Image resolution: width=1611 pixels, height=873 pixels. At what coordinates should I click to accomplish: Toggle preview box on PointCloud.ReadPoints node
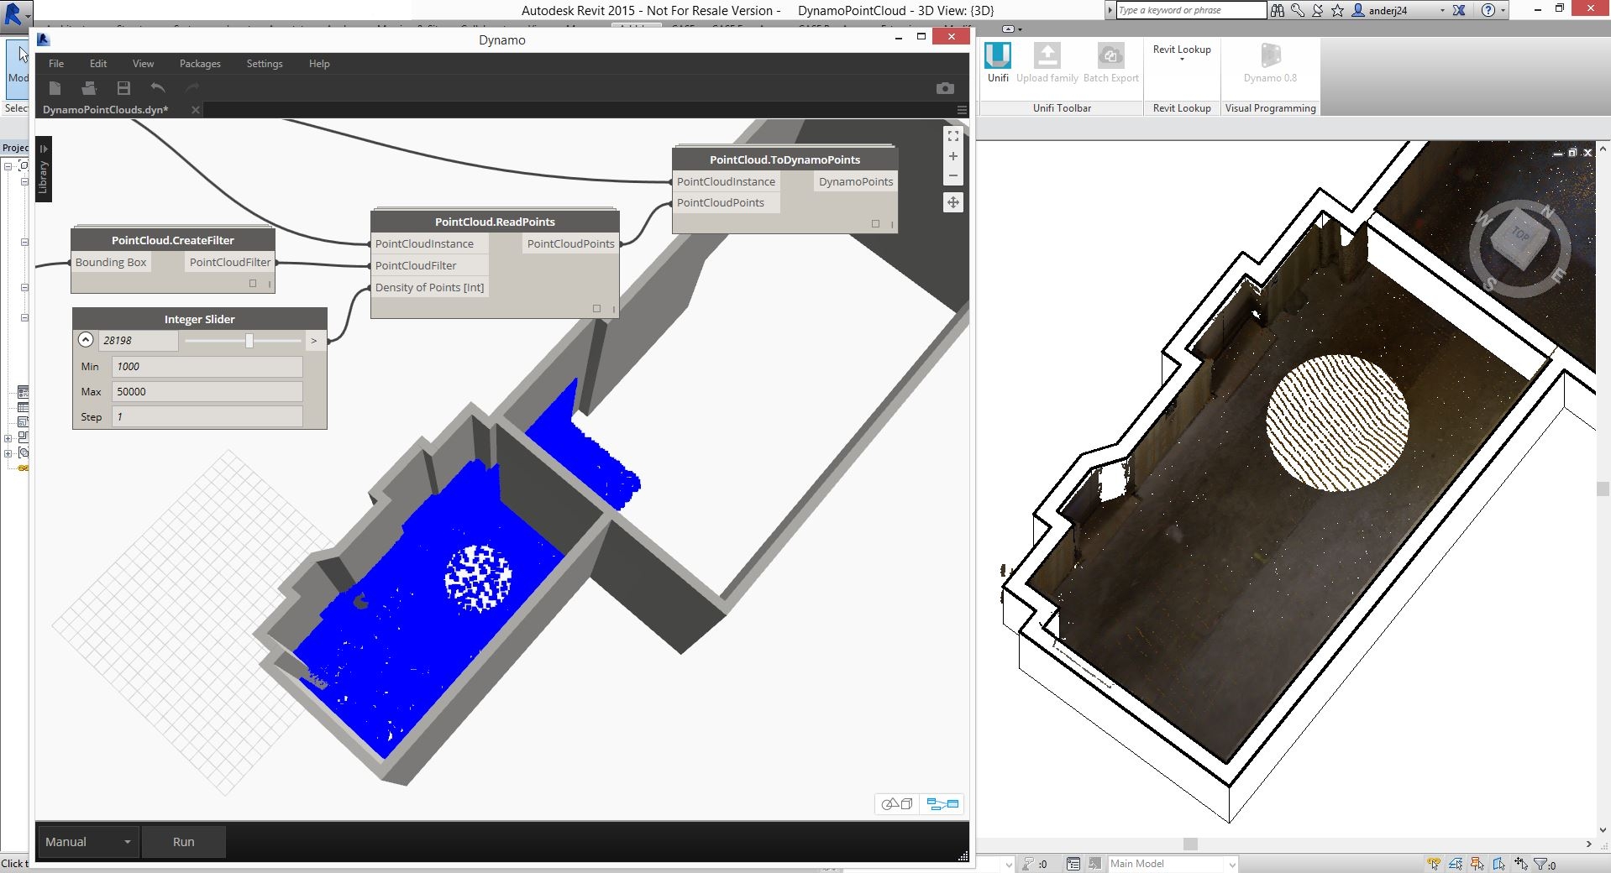597,309
